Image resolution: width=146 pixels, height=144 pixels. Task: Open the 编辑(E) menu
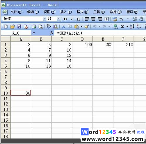pyautogui.click(x=33, y=12)
